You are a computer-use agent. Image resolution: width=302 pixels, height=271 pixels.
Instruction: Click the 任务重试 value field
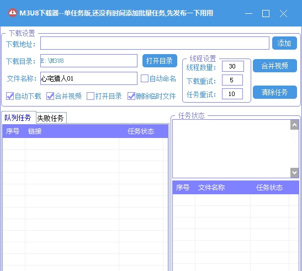[x=232, y=94]
